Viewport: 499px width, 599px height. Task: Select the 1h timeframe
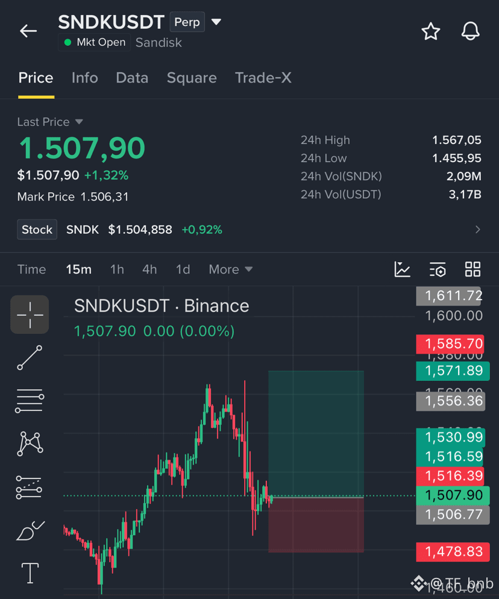(117, 269)
